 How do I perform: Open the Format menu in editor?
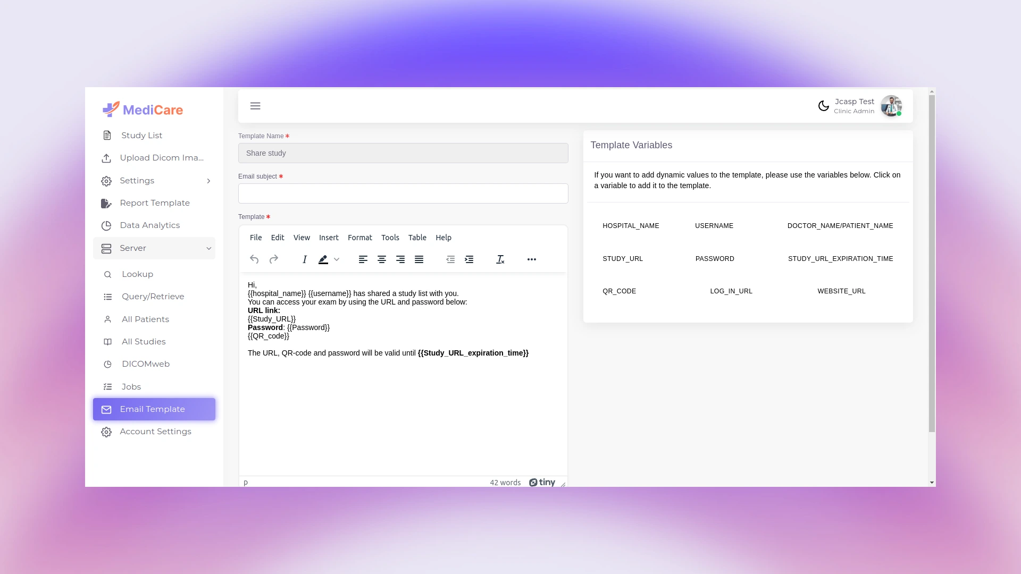coord(359,238)
